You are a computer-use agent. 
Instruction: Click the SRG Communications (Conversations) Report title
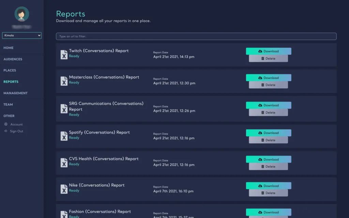(106, 106)
